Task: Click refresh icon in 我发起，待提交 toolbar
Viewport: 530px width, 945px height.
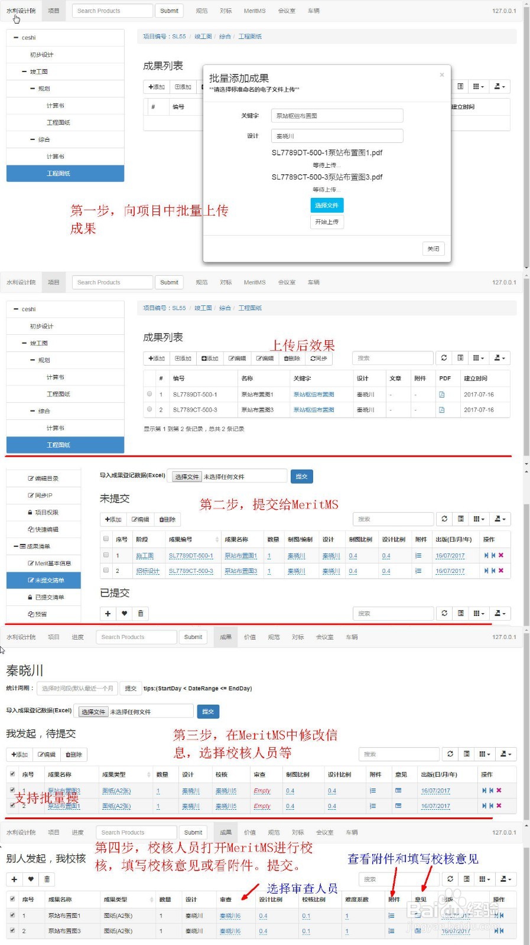Action: click(x=450, y=754)
